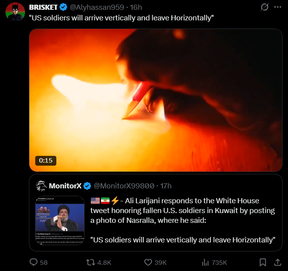Open the @MonitorX99800 handle
The image size is (288, 271).
(124, 186)
